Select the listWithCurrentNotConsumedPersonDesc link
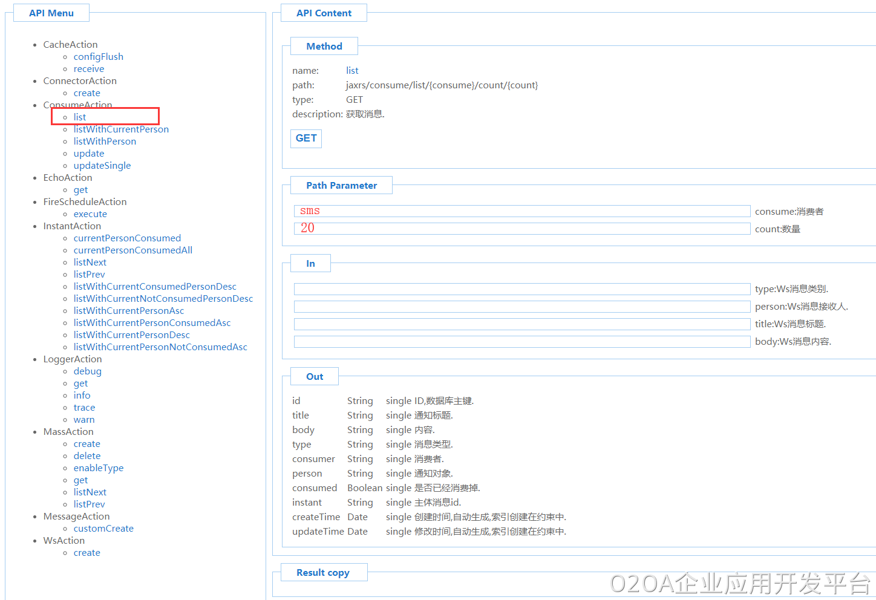This screenshot has width=876, height=600. (x=163, y=299)
